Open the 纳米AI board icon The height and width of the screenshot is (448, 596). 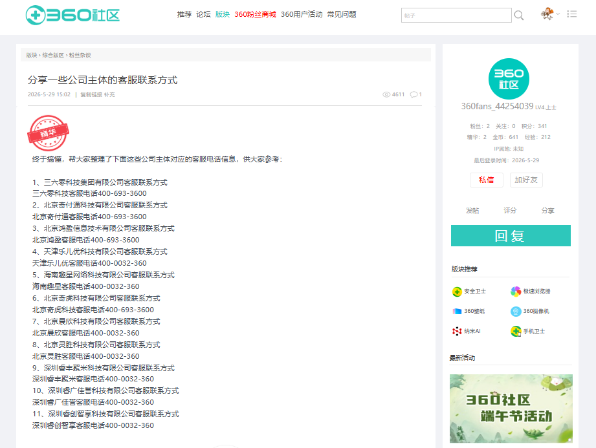click(457, 331)
